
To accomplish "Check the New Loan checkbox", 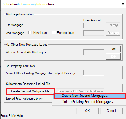I will tap(30, 32).
